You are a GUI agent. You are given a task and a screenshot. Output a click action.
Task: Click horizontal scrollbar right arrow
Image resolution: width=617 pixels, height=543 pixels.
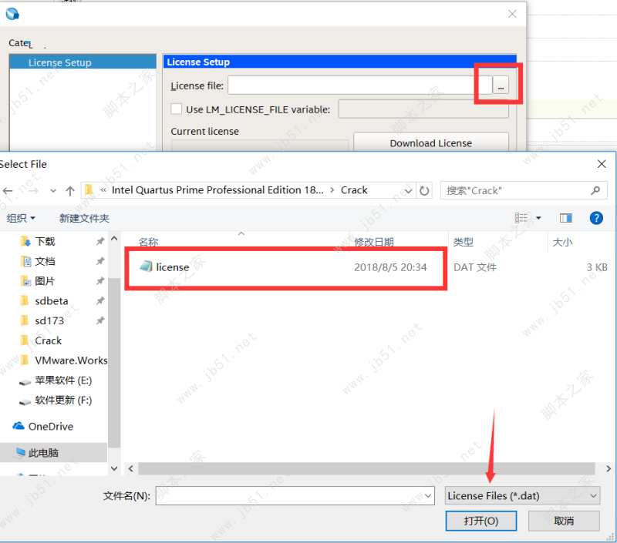tap(608, 468)
